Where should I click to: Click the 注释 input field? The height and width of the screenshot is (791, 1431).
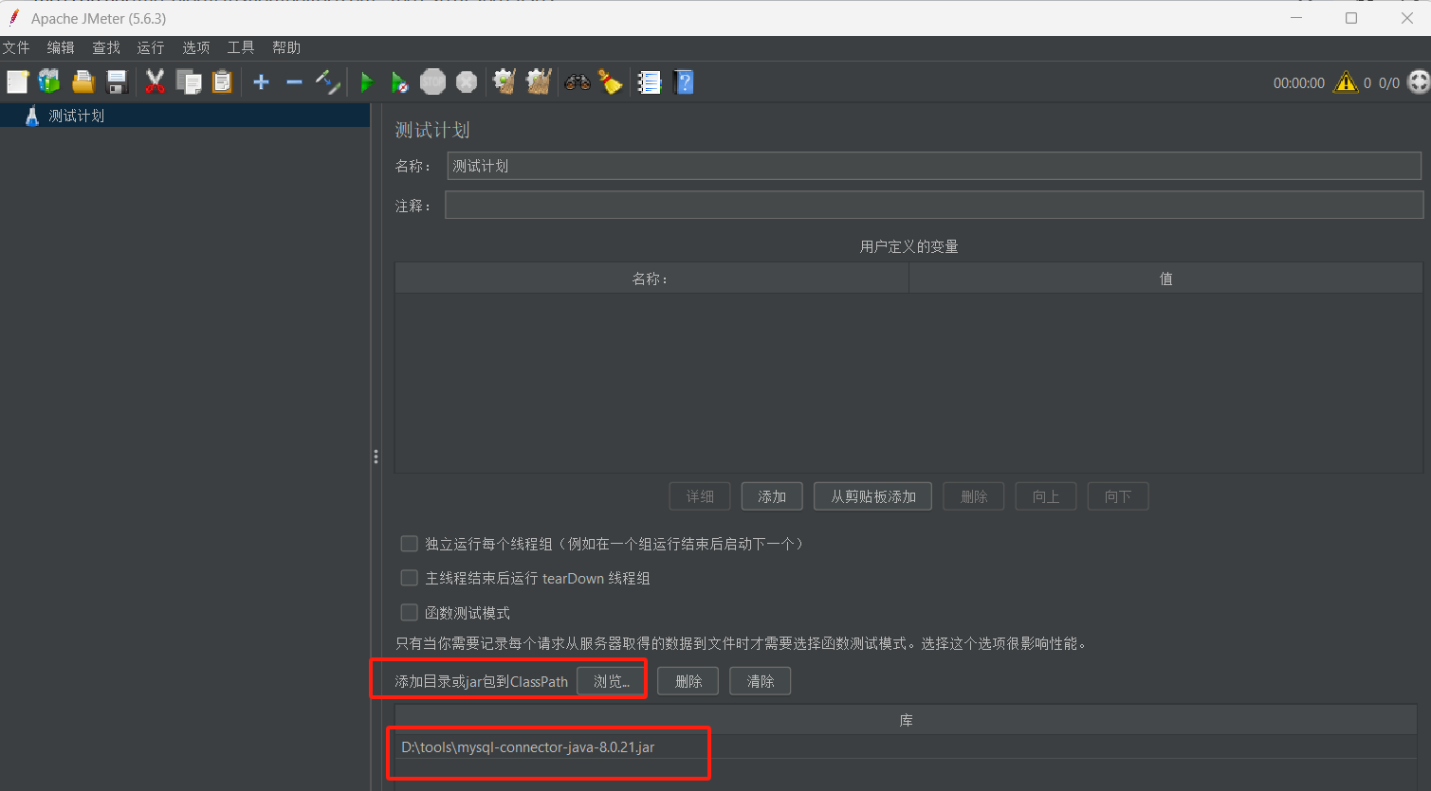[x=934, y=205]
